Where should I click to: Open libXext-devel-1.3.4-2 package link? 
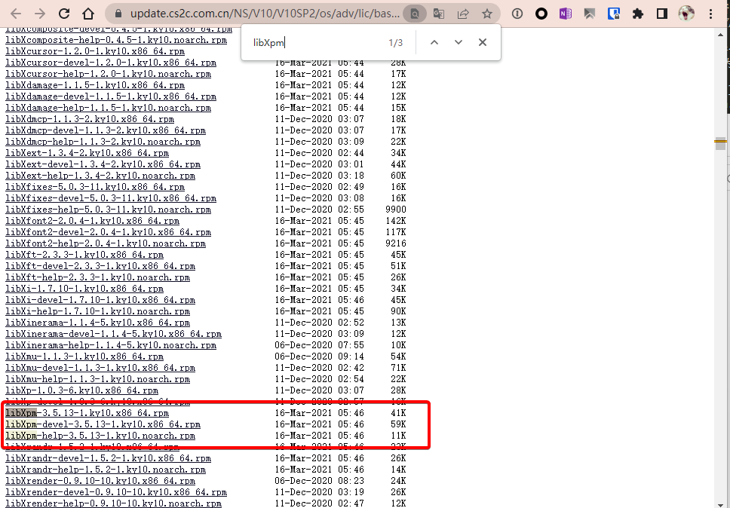click(x=103, y=164)
